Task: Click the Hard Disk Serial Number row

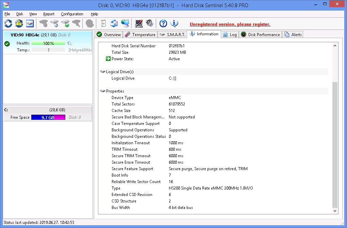Action: click(214, 46)
